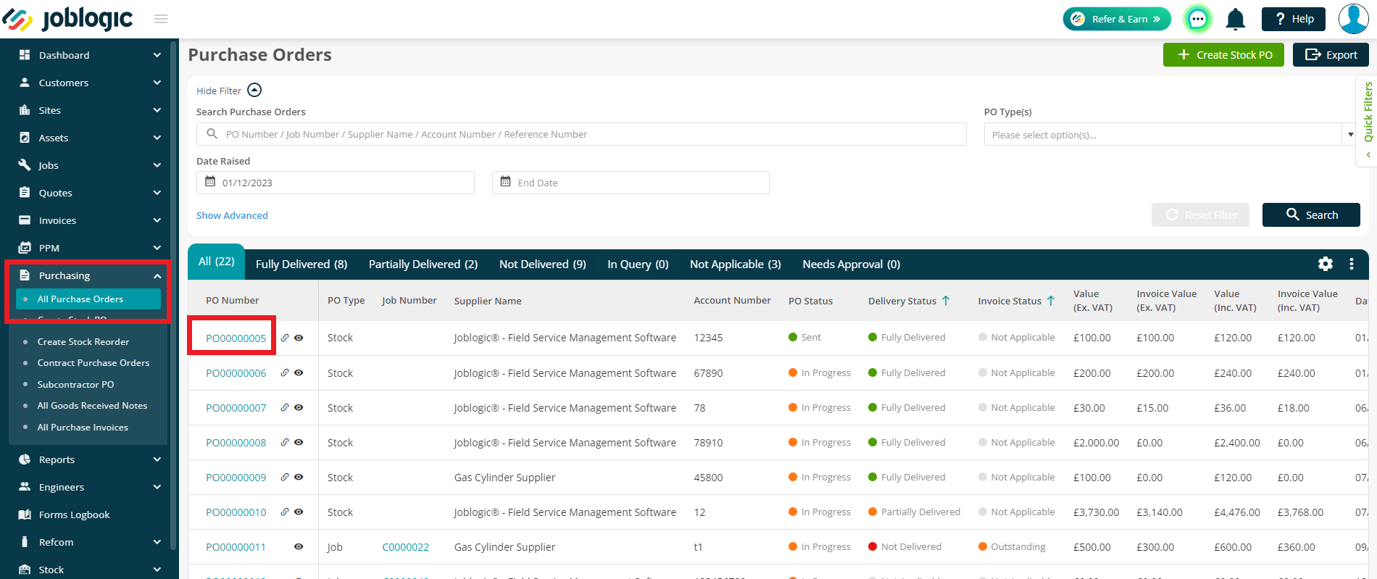Open the chat bubble icon in header
Image resolution: width=1377 pixels, height=579 pixels.
coord(1198,19)
